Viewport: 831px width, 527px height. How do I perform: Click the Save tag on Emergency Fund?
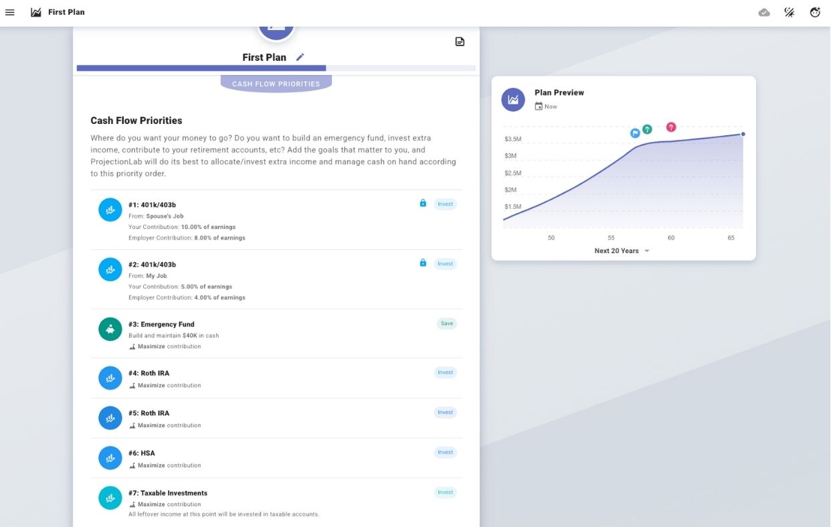click(446, 323)
